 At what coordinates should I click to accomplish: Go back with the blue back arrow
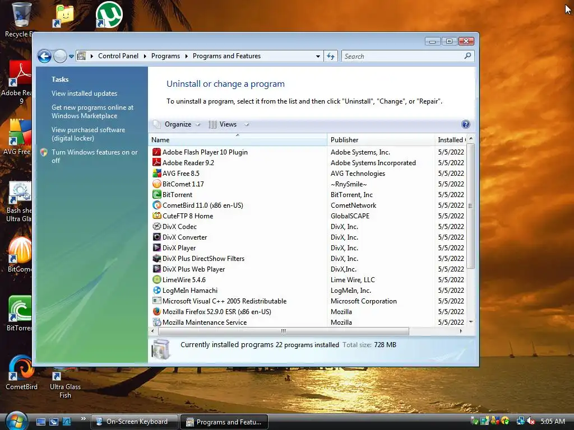click(x=45, y=57)
